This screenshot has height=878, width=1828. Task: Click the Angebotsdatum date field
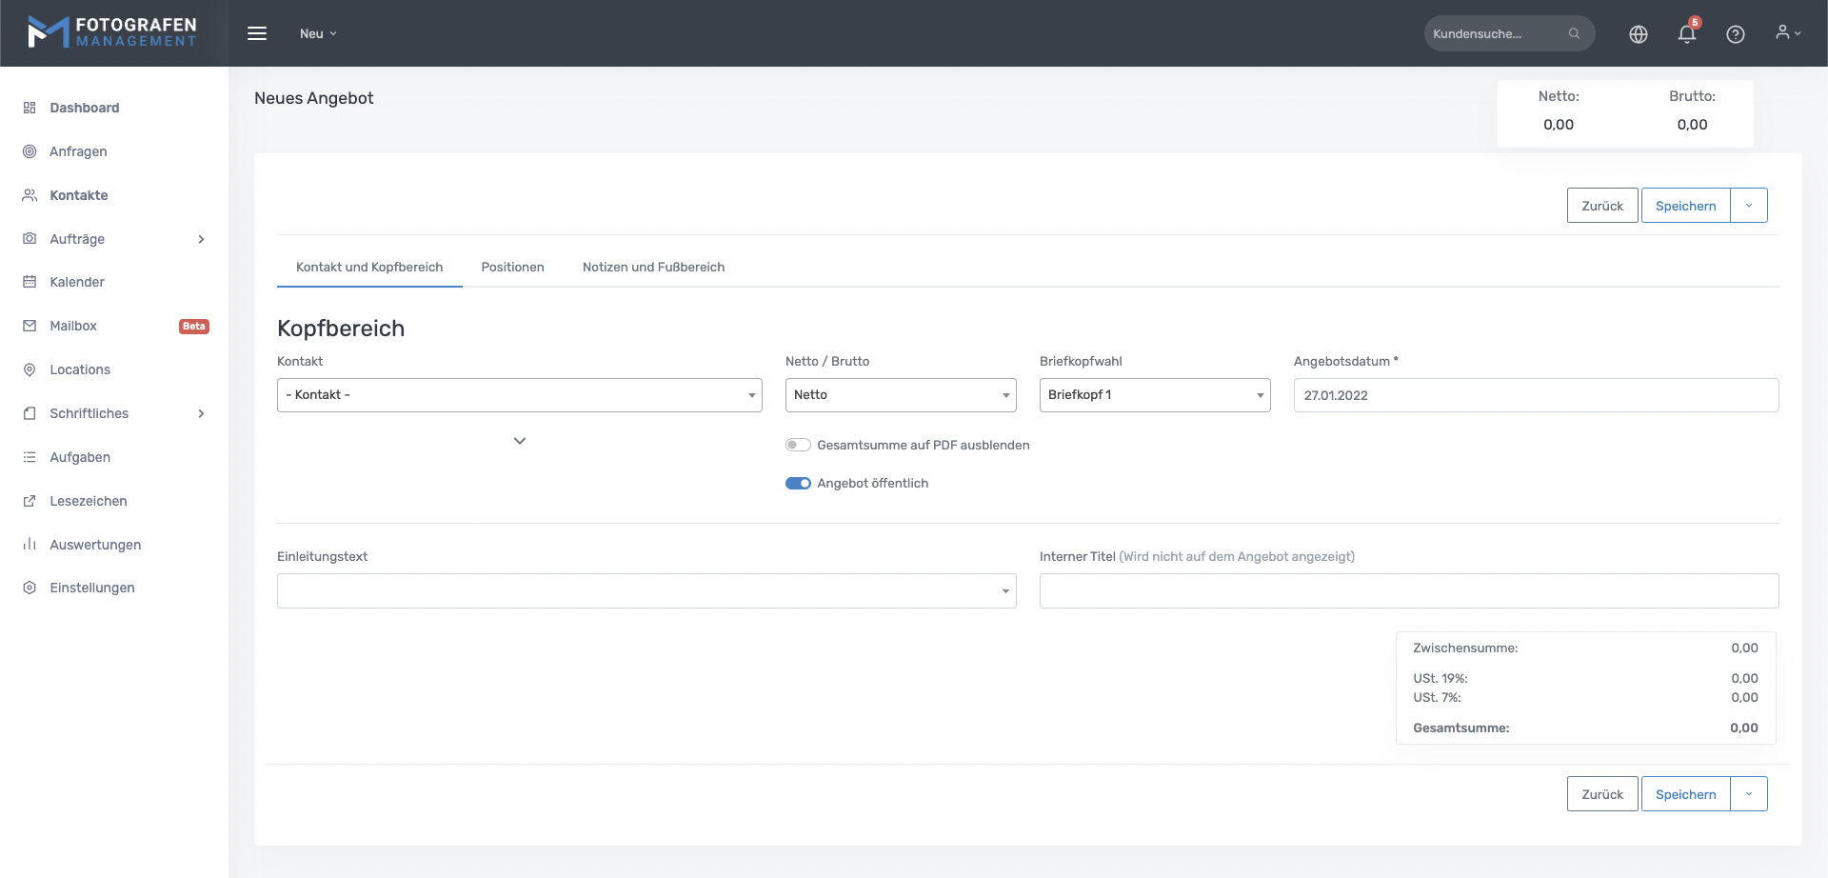pyautogui.click(x=1535, y=395)
